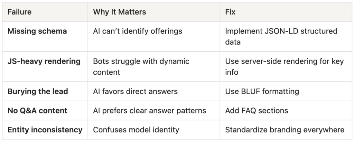Click the "Add FAQ sections" cell

tap(257, 111)
